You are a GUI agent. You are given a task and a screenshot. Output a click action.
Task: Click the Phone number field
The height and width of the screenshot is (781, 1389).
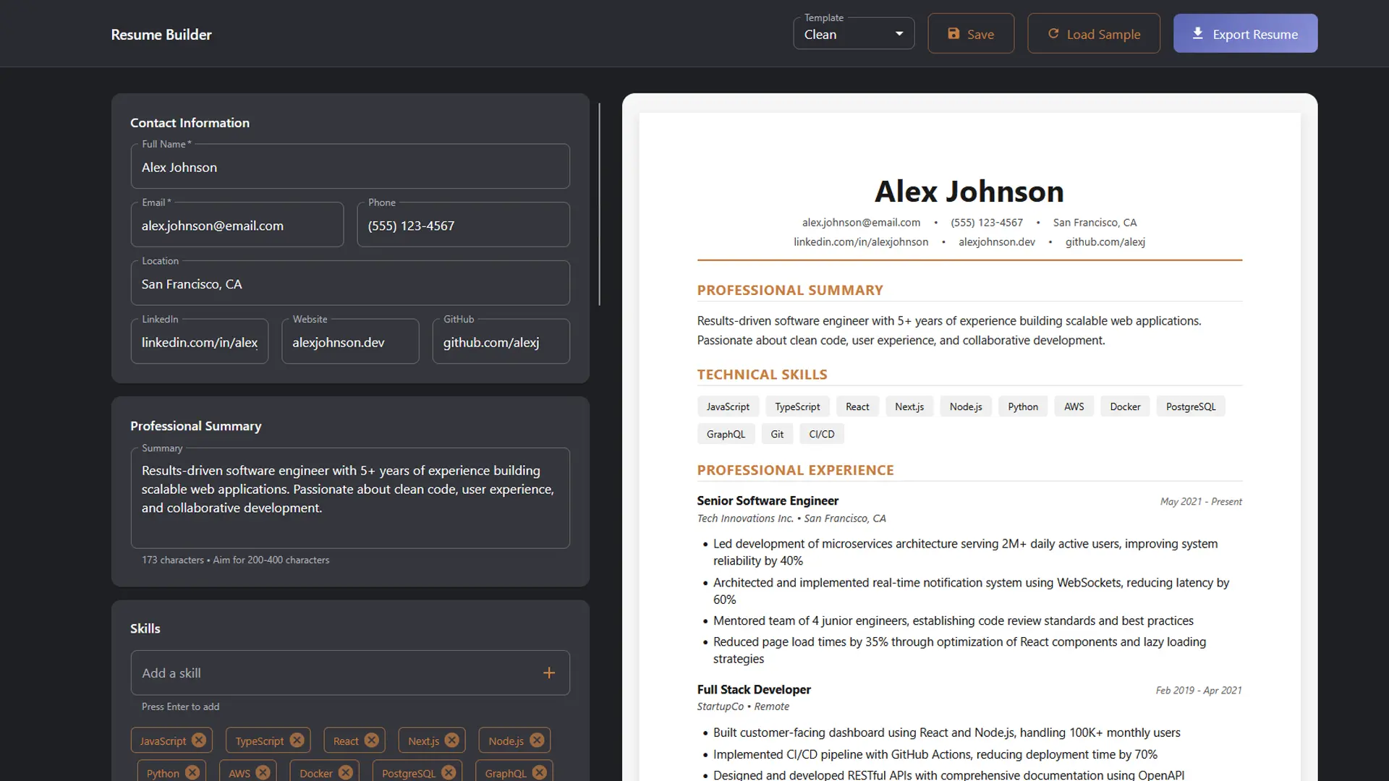tap(463, 225)
